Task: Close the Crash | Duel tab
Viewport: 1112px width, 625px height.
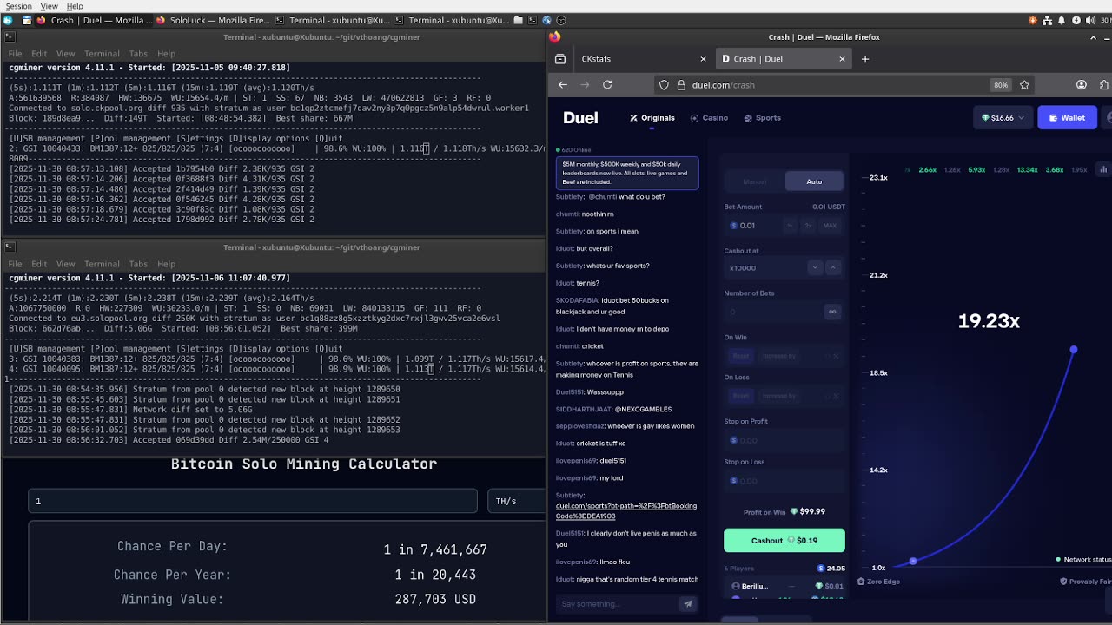Action: click(x=842, y=59)
